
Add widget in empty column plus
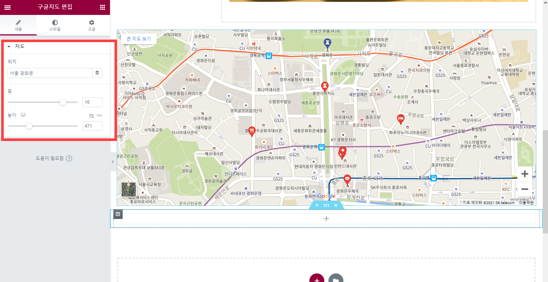pos(326,219)
